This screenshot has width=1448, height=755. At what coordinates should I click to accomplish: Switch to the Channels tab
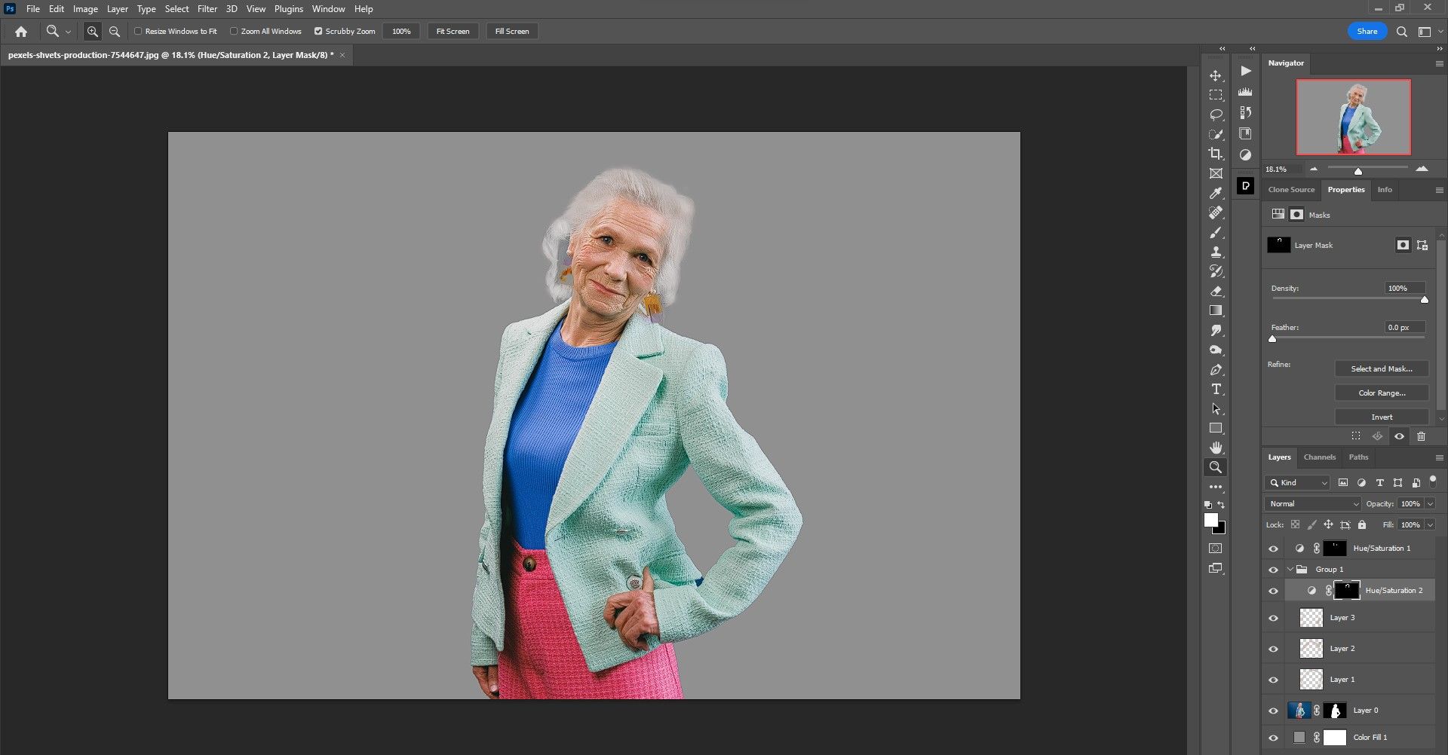point(1319,457)
